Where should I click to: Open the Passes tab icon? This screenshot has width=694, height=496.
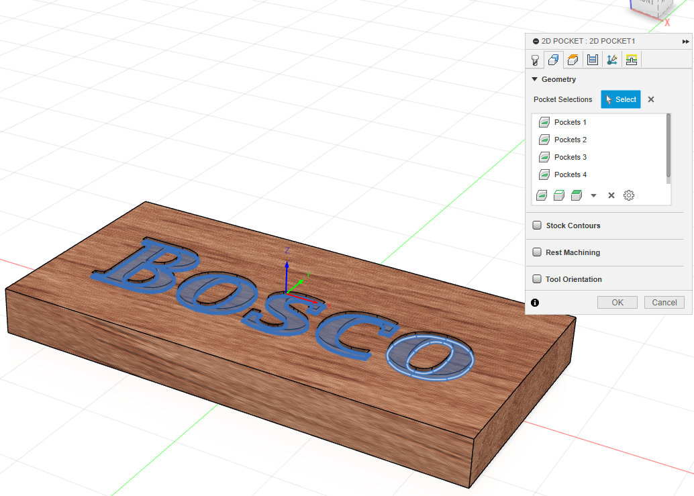pyautogui.click(x=593, y=60)
